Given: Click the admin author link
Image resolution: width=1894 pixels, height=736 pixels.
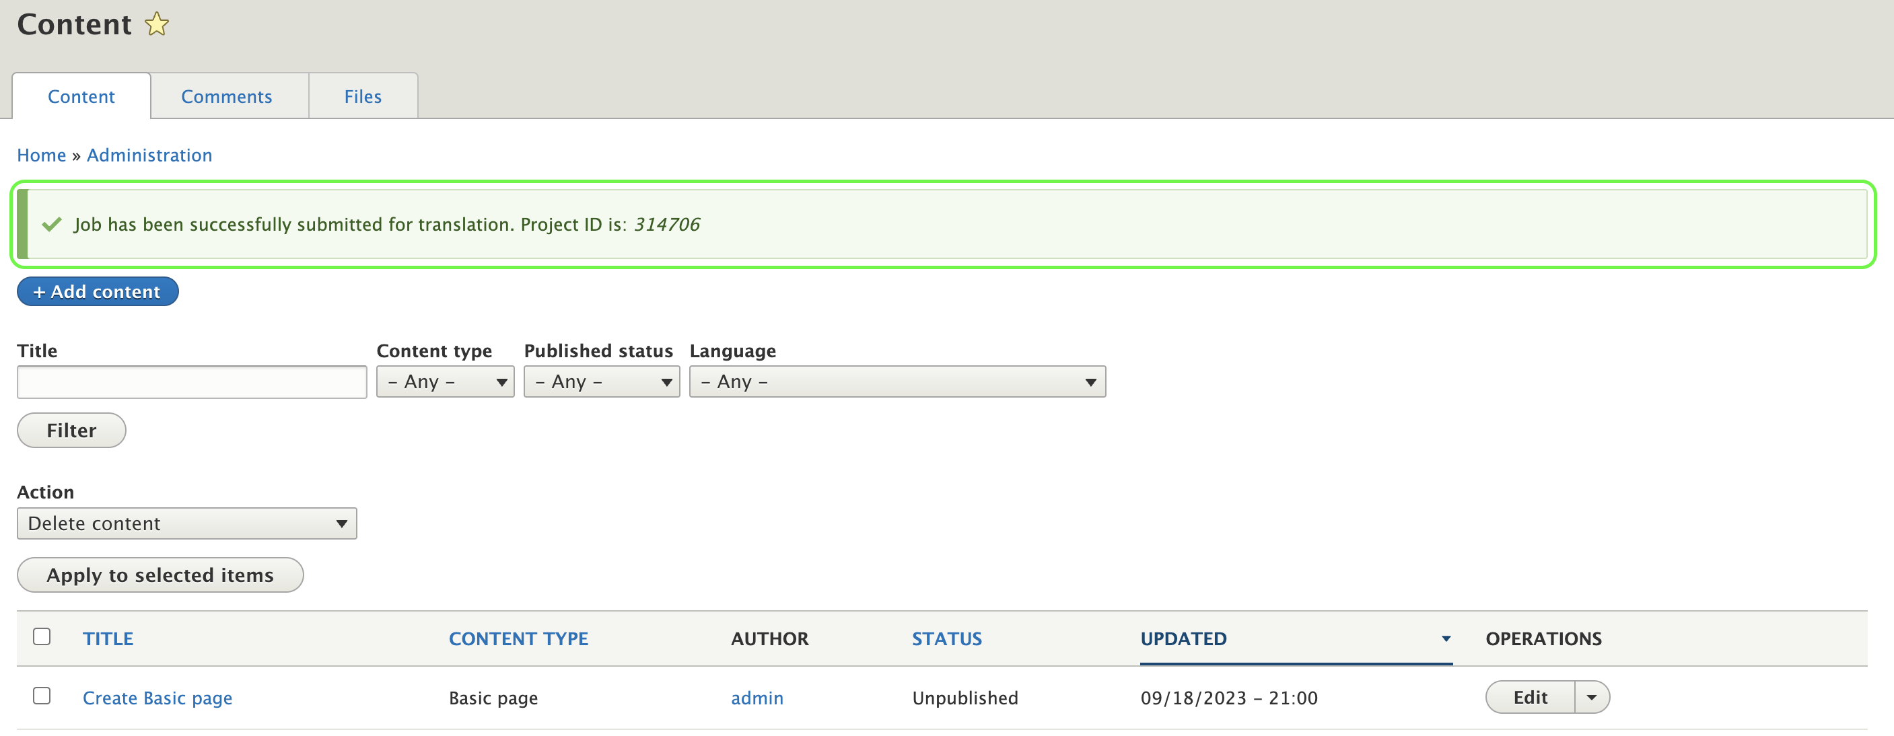Looking at the screenshot, I should 757,698.
